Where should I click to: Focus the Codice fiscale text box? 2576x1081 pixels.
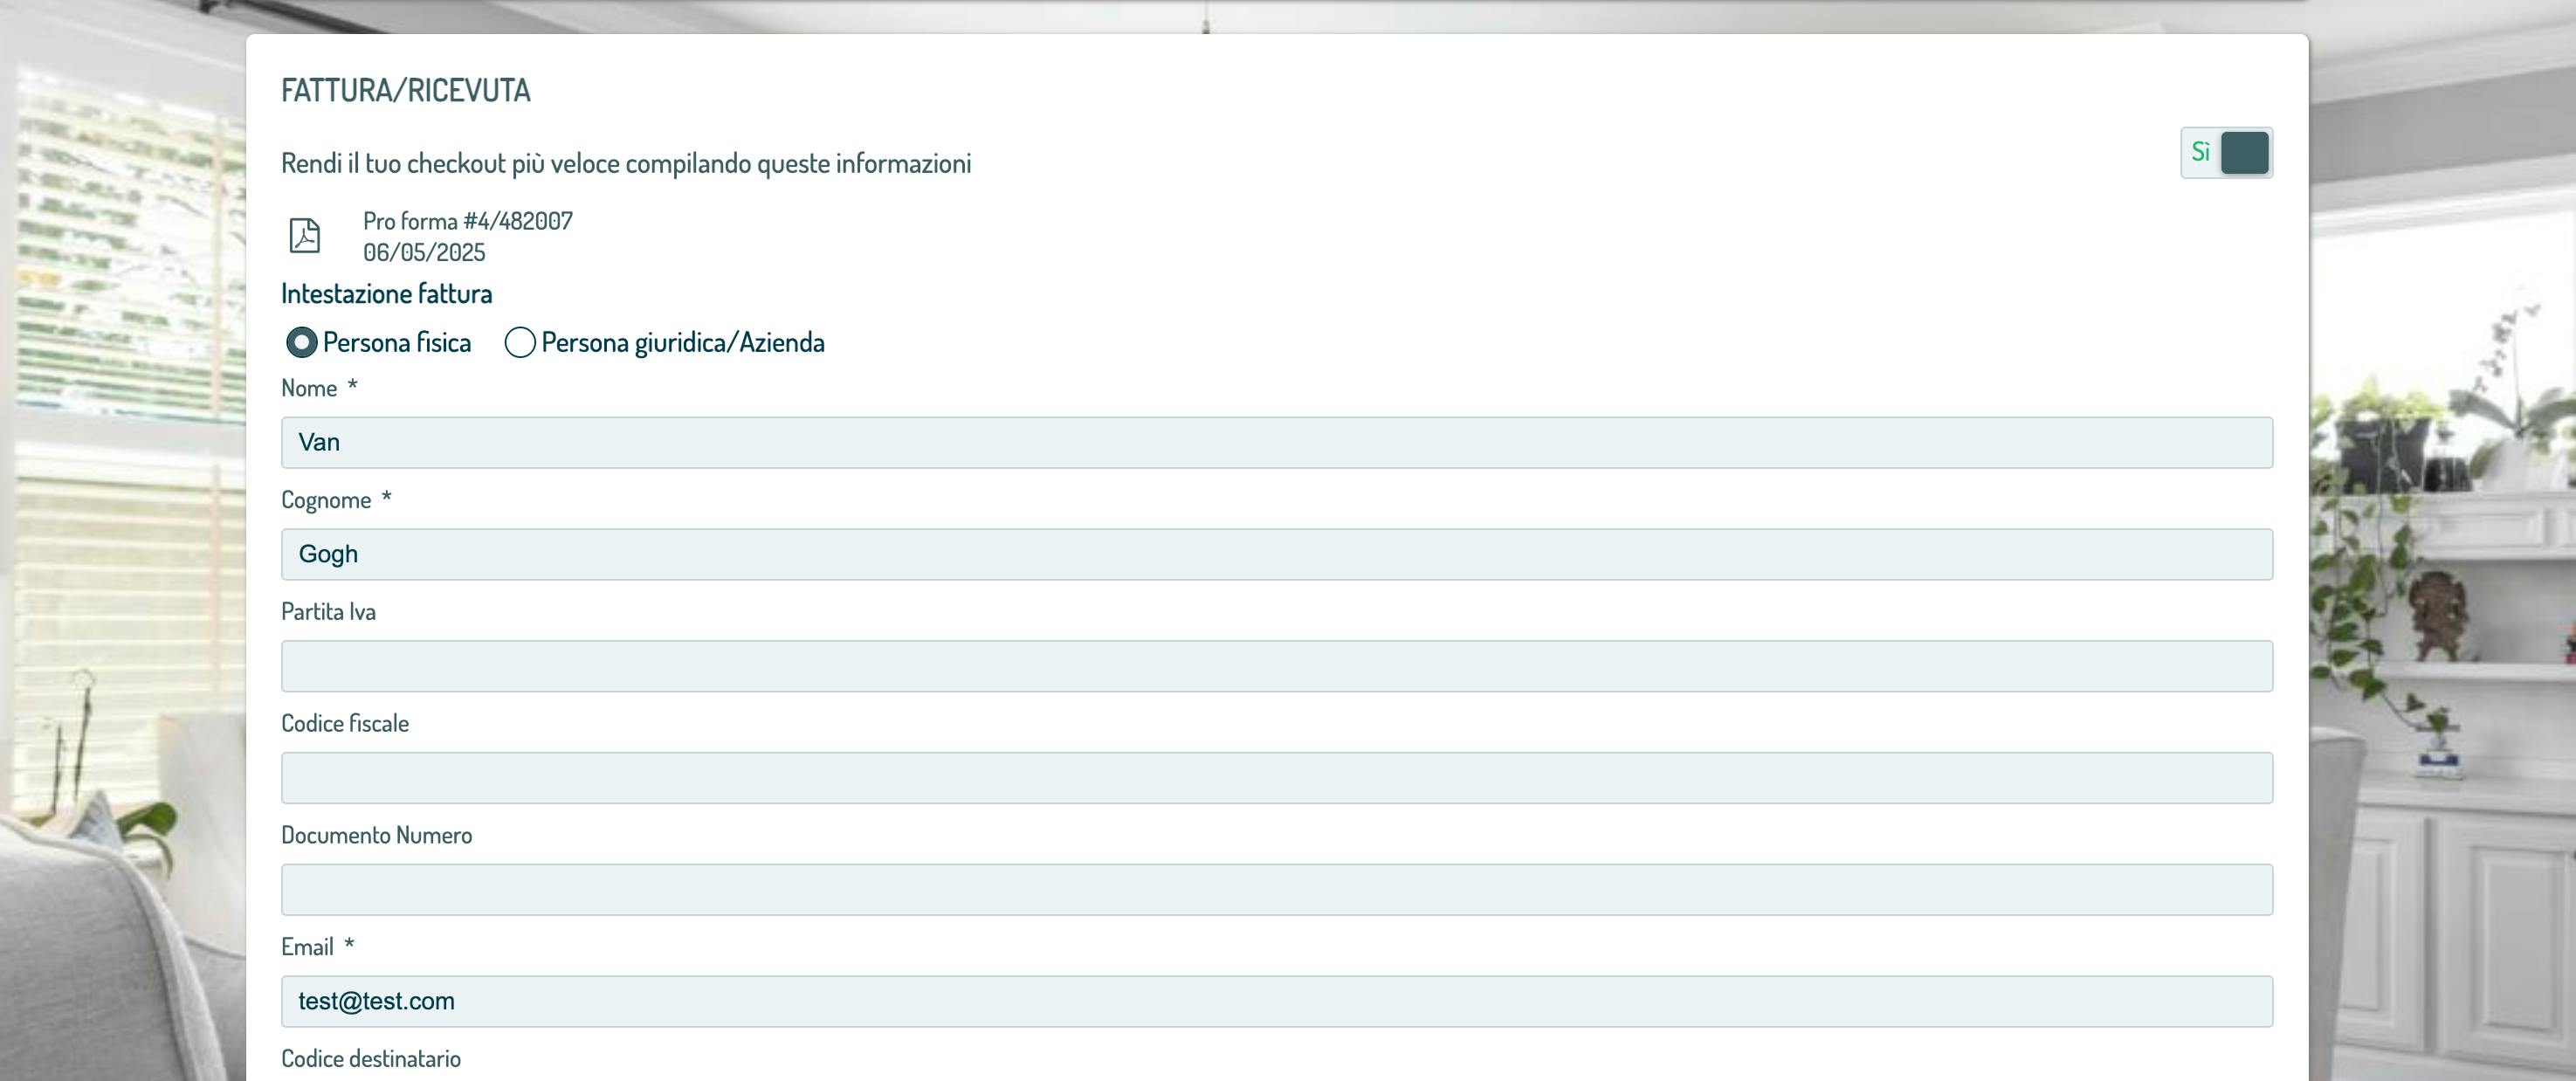1276,779
